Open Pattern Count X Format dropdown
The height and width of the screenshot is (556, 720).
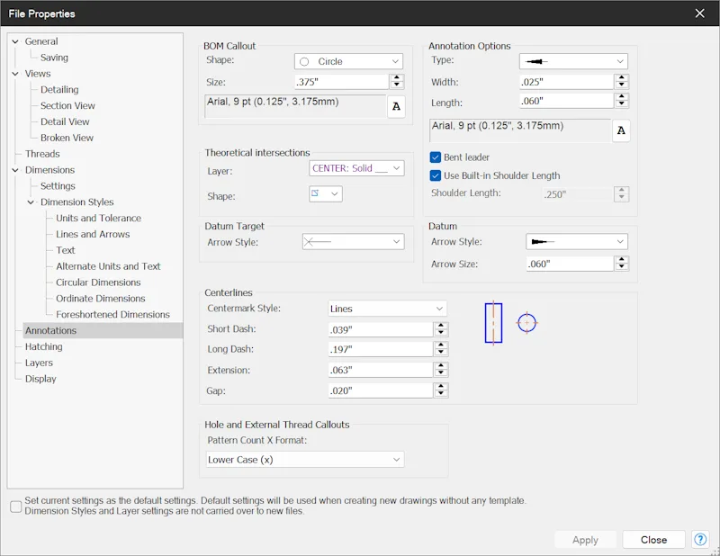[305, 460]
